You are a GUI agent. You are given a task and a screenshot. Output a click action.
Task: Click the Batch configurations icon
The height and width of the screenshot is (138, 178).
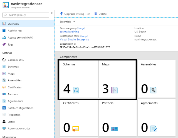point(4,108)
